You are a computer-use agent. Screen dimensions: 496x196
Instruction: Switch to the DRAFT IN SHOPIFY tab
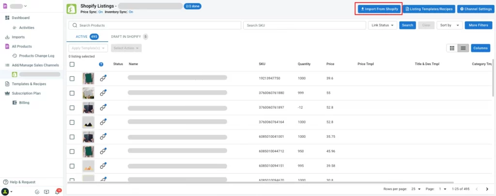coord(129,37)
